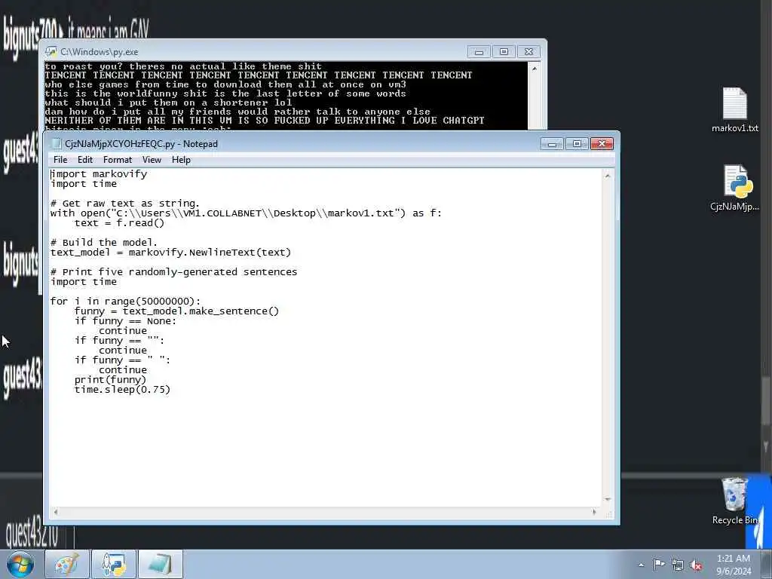Click the text_model.make_sentence() line
This screenshot has width=772, height=579.
(x=176, y=311)
